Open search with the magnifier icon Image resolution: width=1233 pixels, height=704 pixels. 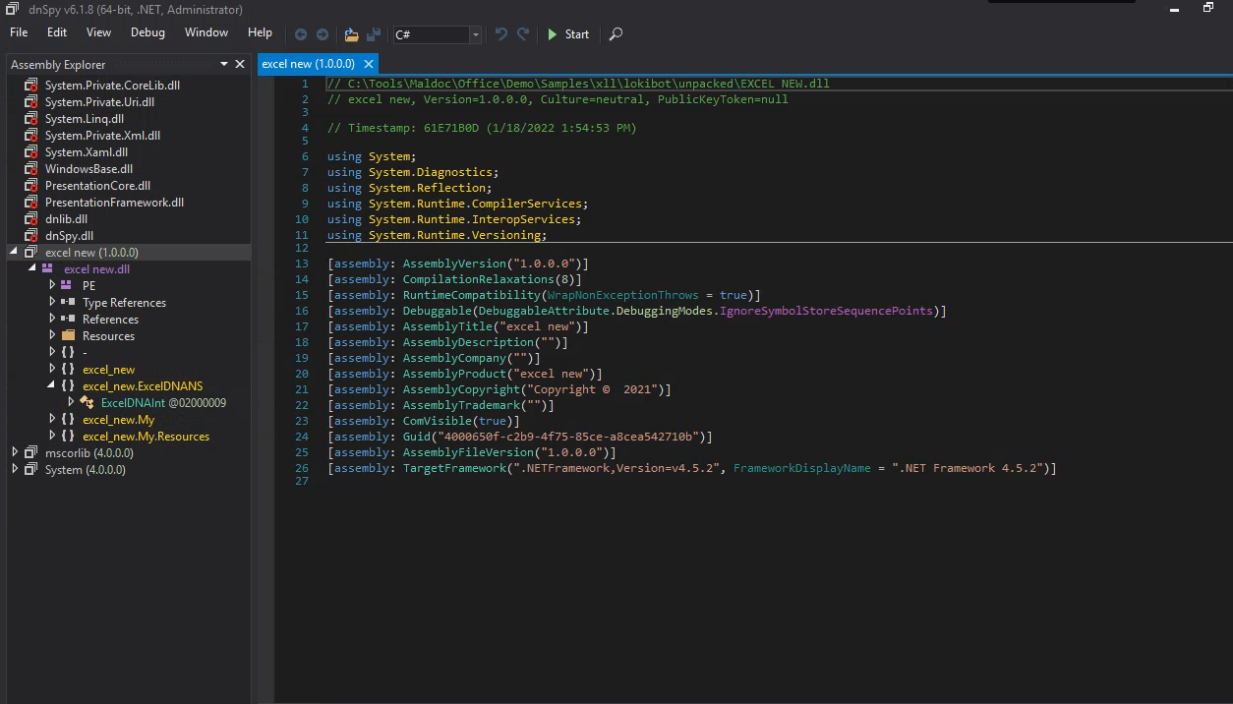[x=616, y=34]
